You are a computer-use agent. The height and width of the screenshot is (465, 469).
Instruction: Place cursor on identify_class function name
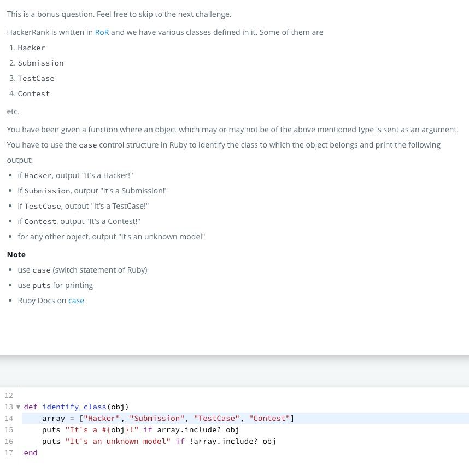point(74,407)
